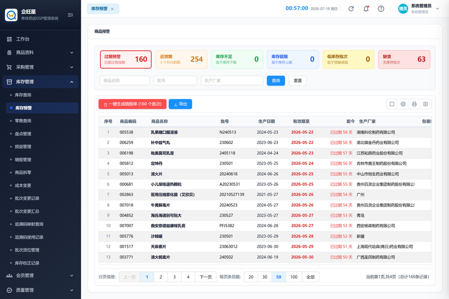
Task: Open 追溯码映射查询
Action: [42, 224]
